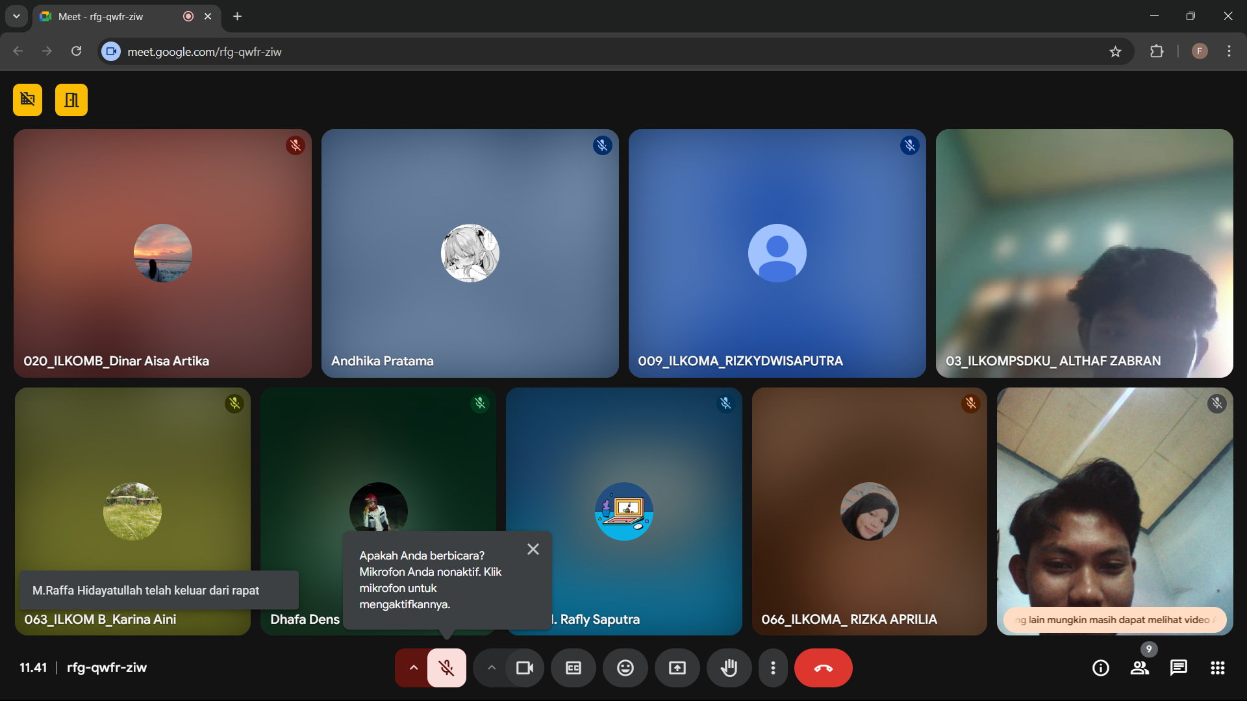Open the chat with everyone panel

point(1179,668)
